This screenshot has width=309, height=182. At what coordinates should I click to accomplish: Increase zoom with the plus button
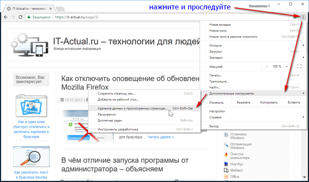(287, 67)
